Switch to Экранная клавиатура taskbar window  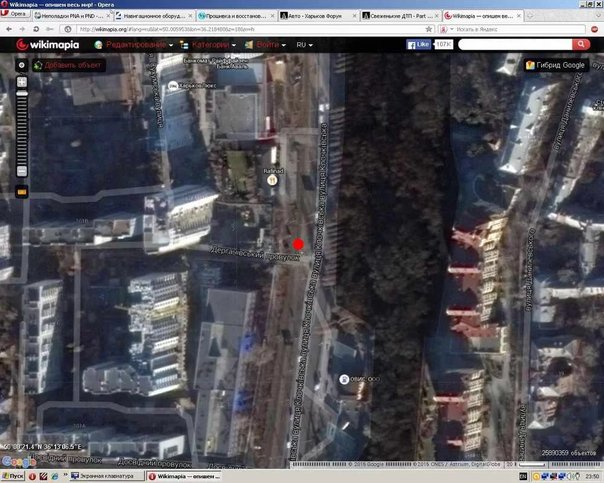pyautogui.click(x=107, y=476)
